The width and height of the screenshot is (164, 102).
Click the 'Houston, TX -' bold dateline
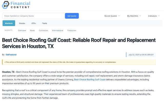click(x=9, y=72)
